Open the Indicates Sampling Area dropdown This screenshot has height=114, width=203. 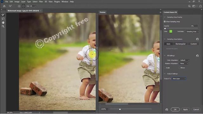pyautogui.click(x=192, y=32)
